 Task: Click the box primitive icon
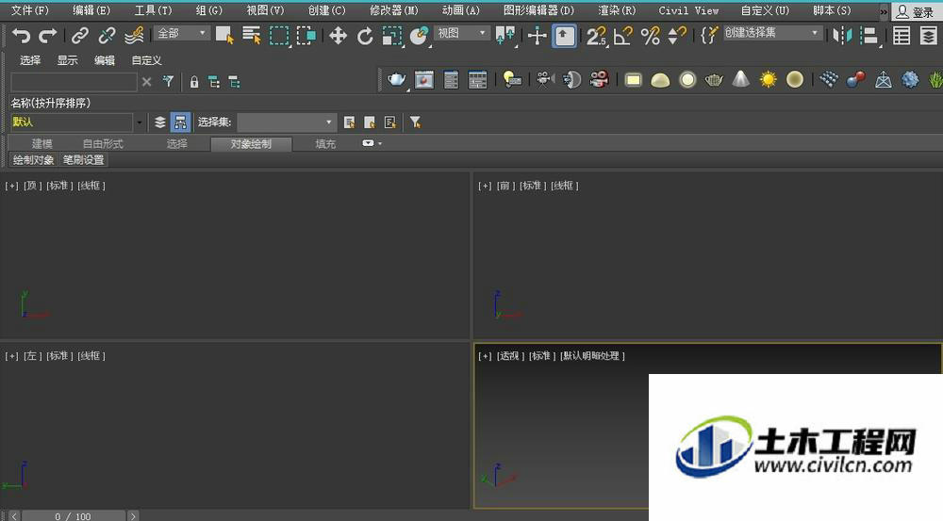coord(633,79)
